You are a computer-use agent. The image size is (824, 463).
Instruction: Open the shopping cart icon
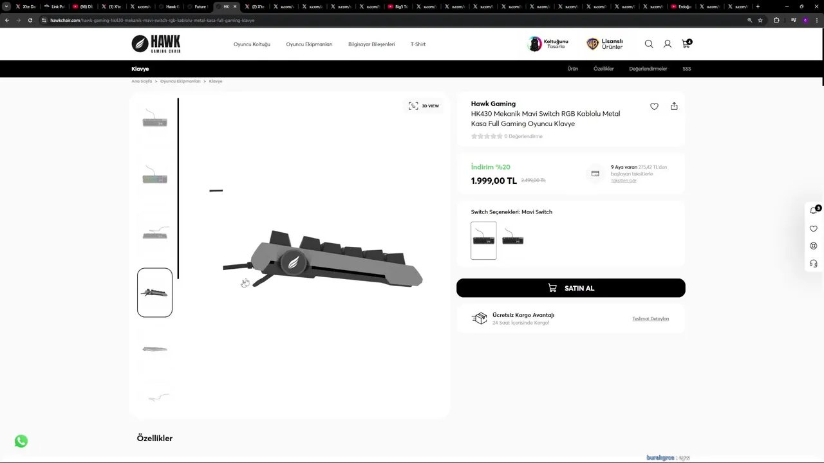[686, 44]
